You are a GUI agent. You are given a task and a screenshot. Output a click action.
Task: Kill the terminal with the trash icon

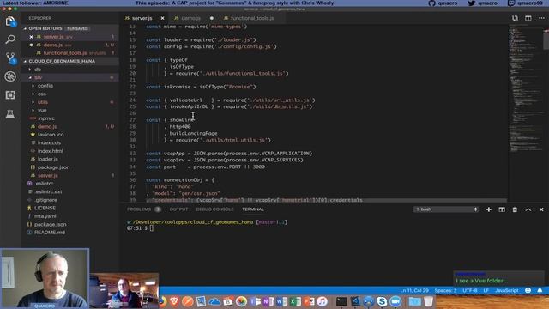pos(515,209)
